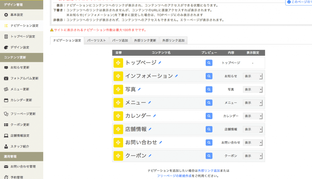312x179 pixels.
Task: Open the 外部リンク追加 tab
Action: (x=173, y=40)
